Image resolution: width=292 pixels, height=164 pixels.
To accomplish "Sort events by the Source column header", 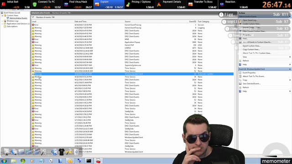I will (x=128, y=21).
